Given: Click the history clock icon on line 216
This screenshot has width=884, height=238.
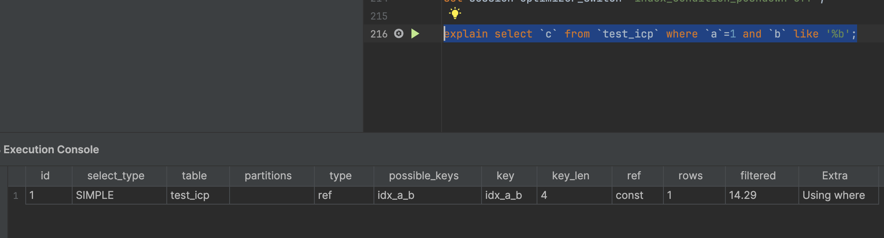Looking at the screenshot, I should pyautogui.click(x=399, y=33).
